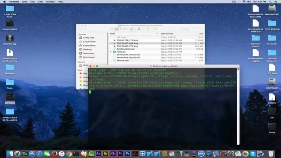Expand the Firmware folder disclosure triangle
Image resolution: width=281 pixels, height=158 pixels.
pos(111,52)
